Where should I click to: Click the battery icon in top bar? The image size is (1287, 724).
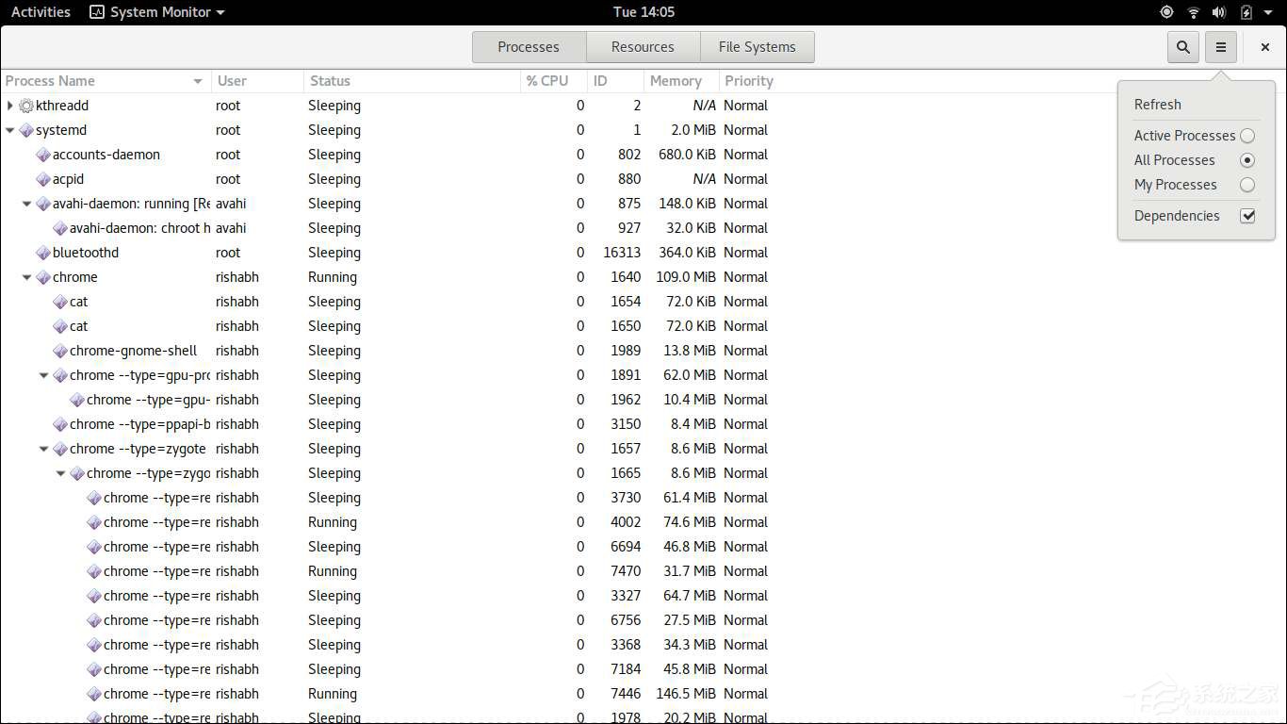tap(1246, 12)
